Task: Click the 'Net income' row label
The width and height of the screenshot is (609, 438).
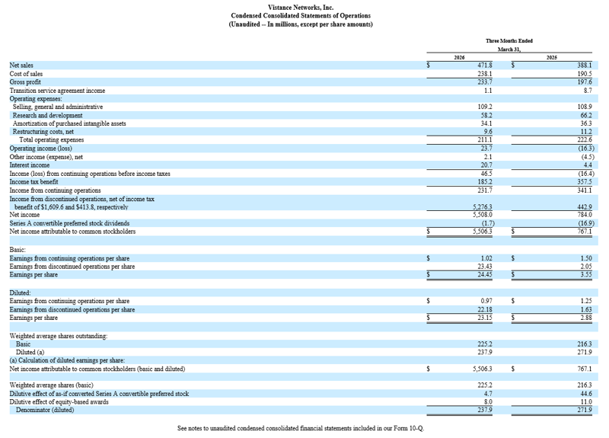Action: tap(24, 215)
